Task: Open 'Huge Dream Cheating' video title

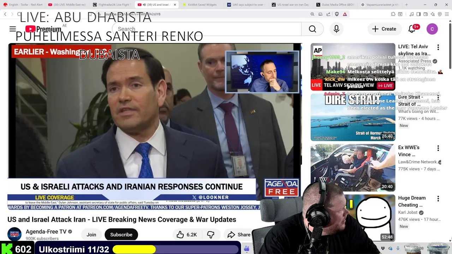Action: coord(412,201)
